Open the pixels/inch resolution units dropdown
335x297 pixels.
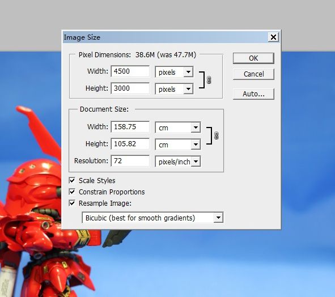tap(178, 162)
